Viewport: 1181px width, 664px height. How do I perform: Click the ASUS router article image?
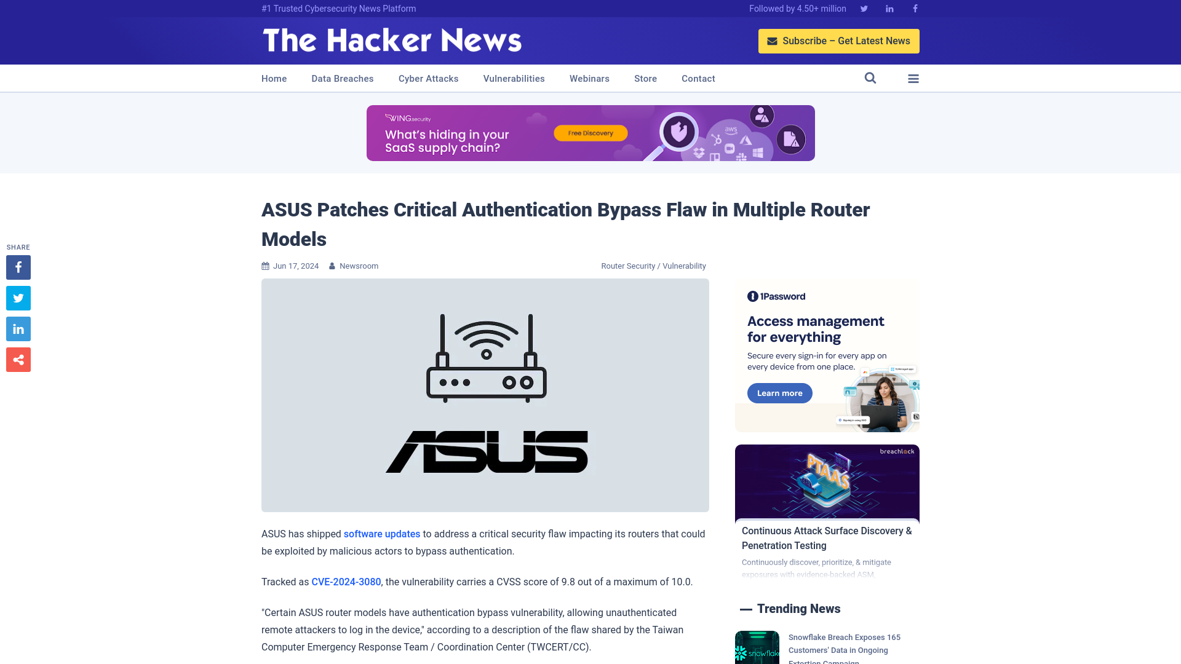(x=485, y=395)
